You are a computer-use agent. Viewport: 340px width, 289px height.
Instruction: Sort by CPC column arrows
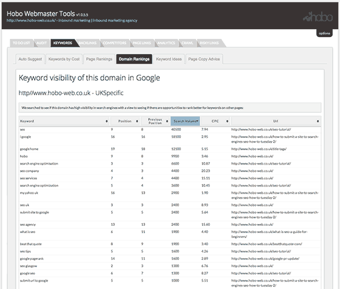[227, 121]
